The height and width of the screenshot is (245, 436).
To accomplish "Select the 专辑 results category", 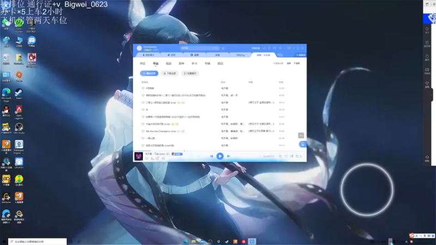I will click(208, 64).
